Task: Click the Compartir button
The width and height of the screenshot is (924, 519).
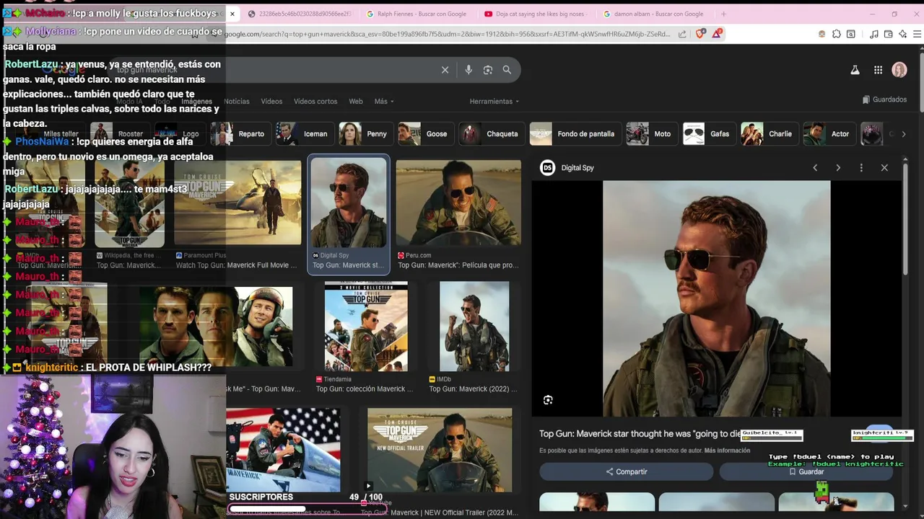Action: pos(626,472)
